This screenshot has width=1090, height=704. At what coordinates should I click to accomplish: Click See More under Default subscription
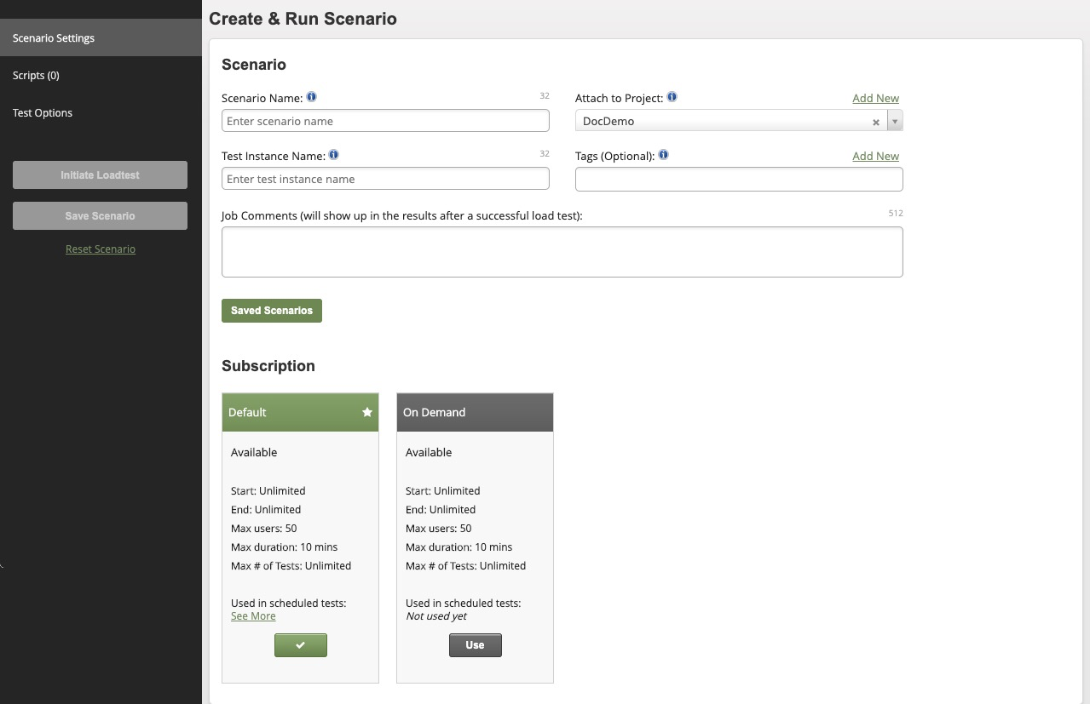[253, 616]
